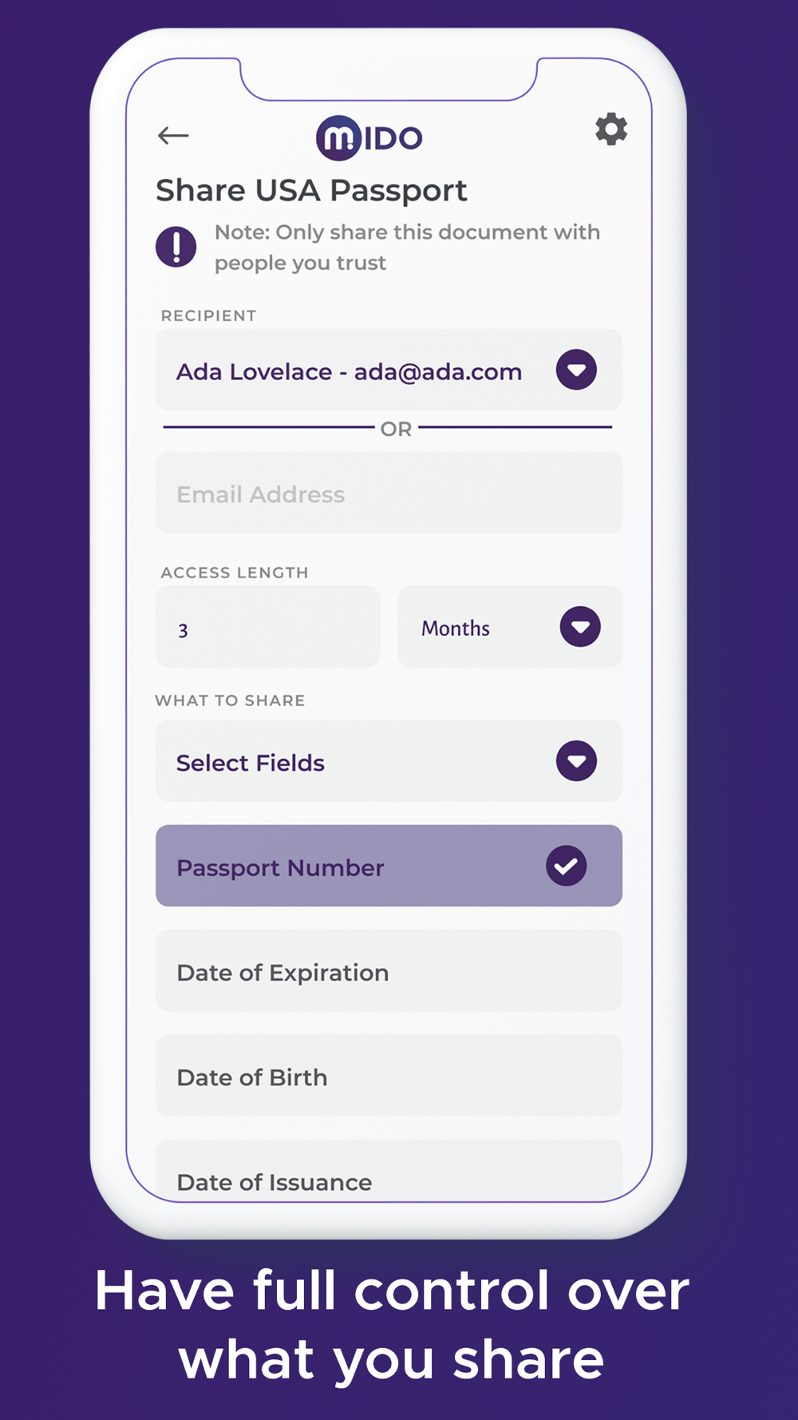The width and height of the screenshot is (798, 1420).
Task: Tap the exclamation warning icon
Action: [x=176, y=246]
